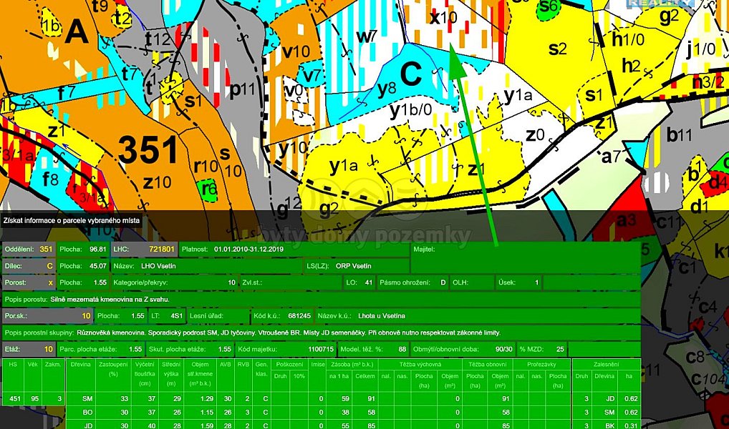Select the p11 gray stand on the map
This screenshot has height=429, width=729.
242,89
